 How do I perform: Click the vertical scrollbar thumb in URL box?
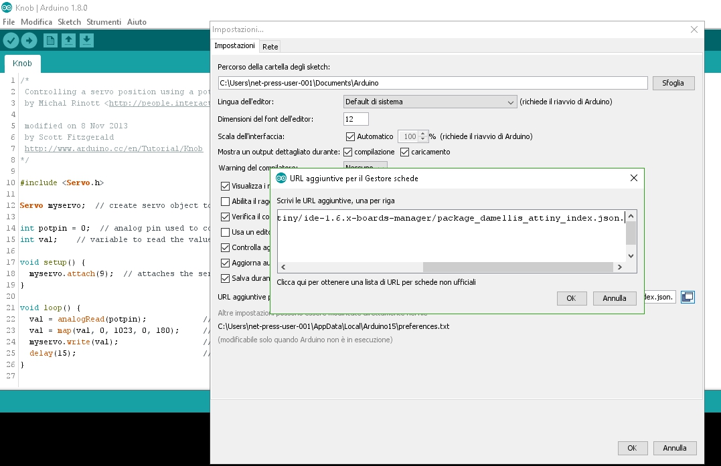631,233
